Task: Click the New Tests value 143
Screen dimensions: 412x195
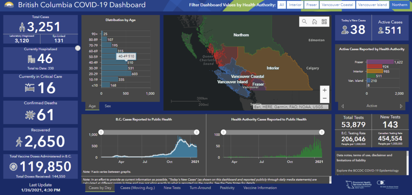Action: (x=390, y=124)
